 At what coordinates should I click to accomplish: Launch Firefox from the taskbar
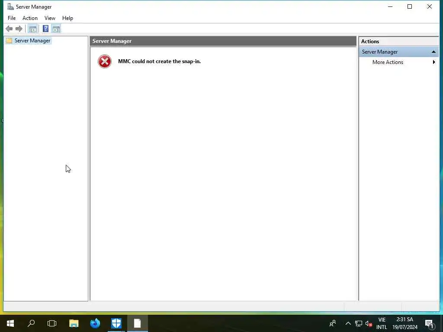click(95, 323)
